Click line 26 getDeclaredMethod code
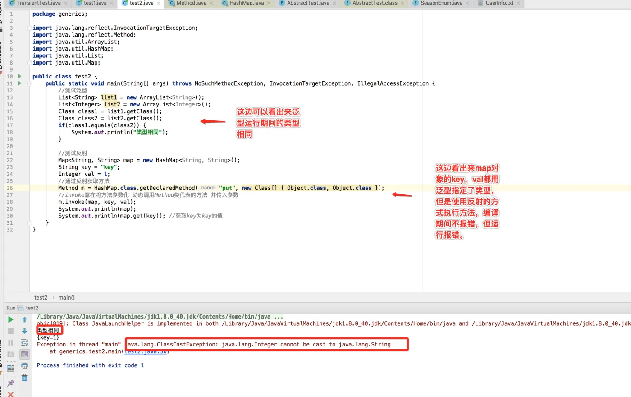631x397 pixels. coord(221,188)
